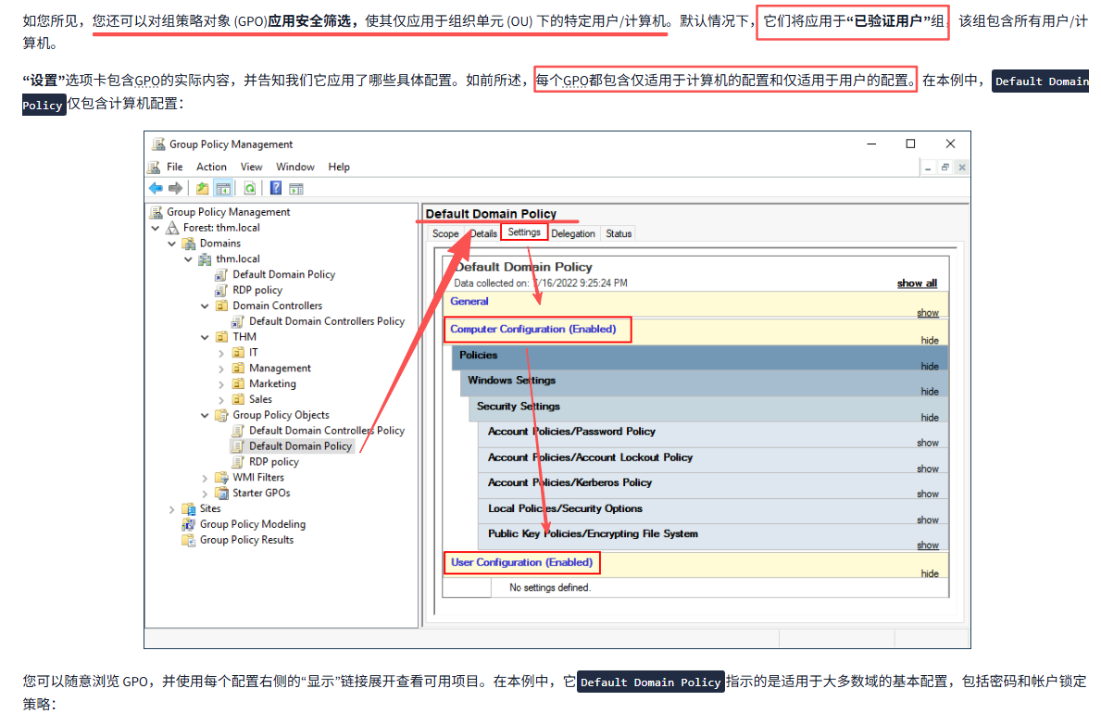Viewport: 1101px width, 726px height.
Task: Click the show all link
Action: [x=917, y=283]
